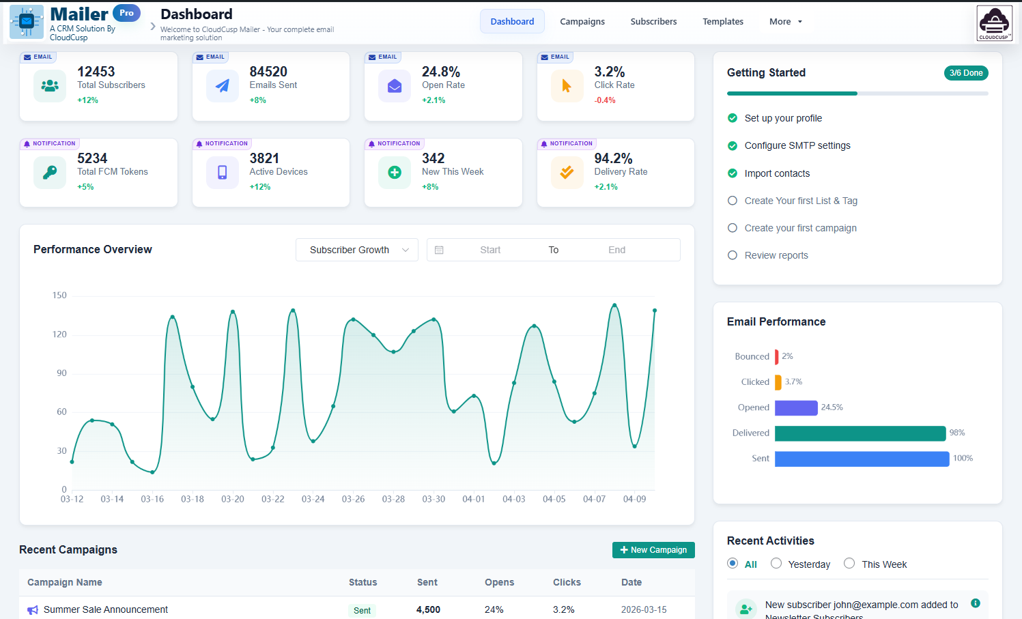Click the Start date field
The width and height of the screenshot is (1022, 619).
(490, 250)
